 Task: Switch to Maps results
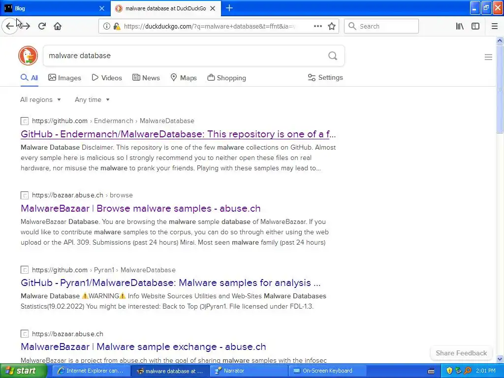coord(184,78)
